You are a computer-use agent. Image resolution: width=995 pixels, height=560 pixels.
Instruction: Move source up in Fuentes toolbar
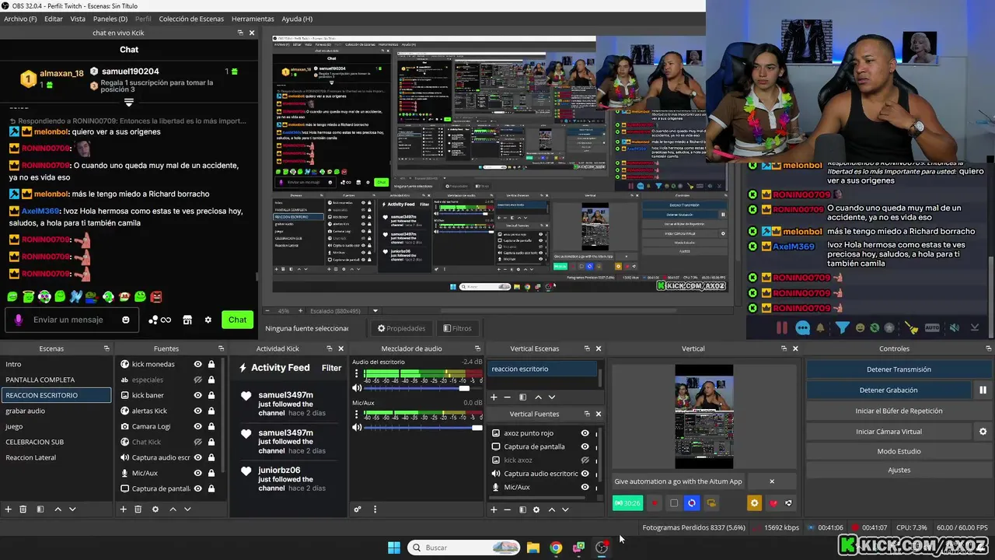coord(173,509)
